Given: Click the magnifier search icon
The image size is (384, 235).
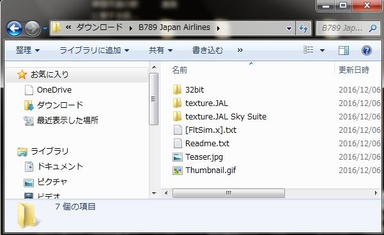Looking at the screenshot, I should (372, 28).
